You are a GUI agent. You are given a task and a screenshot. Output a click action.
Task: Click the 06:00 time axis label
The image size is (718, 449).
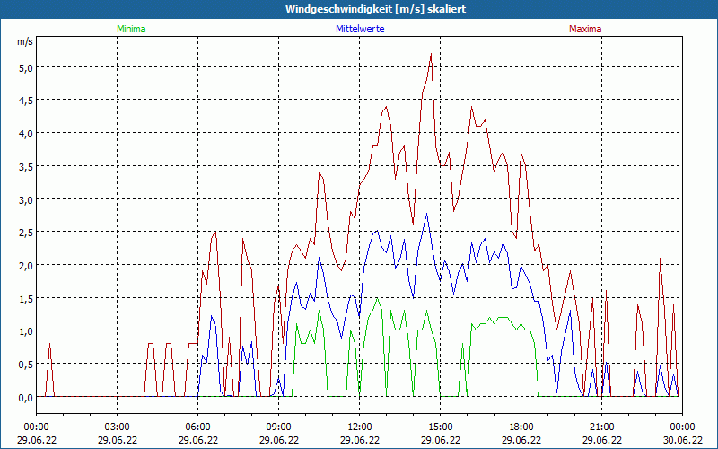point(197,427)
